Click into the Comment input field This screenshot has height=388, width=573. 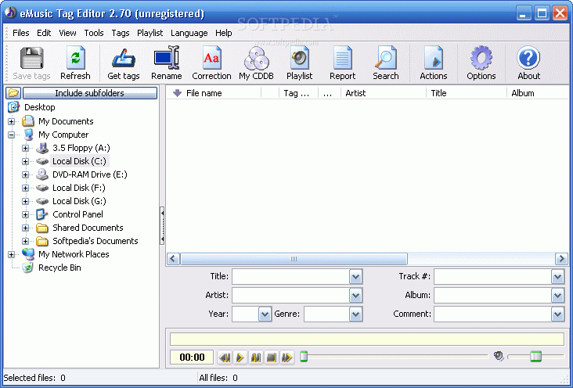click(492, 314)
